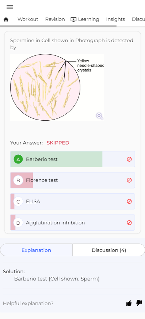Click the prohibit icon beside Agglutination inhibition

tap(129, 223)
